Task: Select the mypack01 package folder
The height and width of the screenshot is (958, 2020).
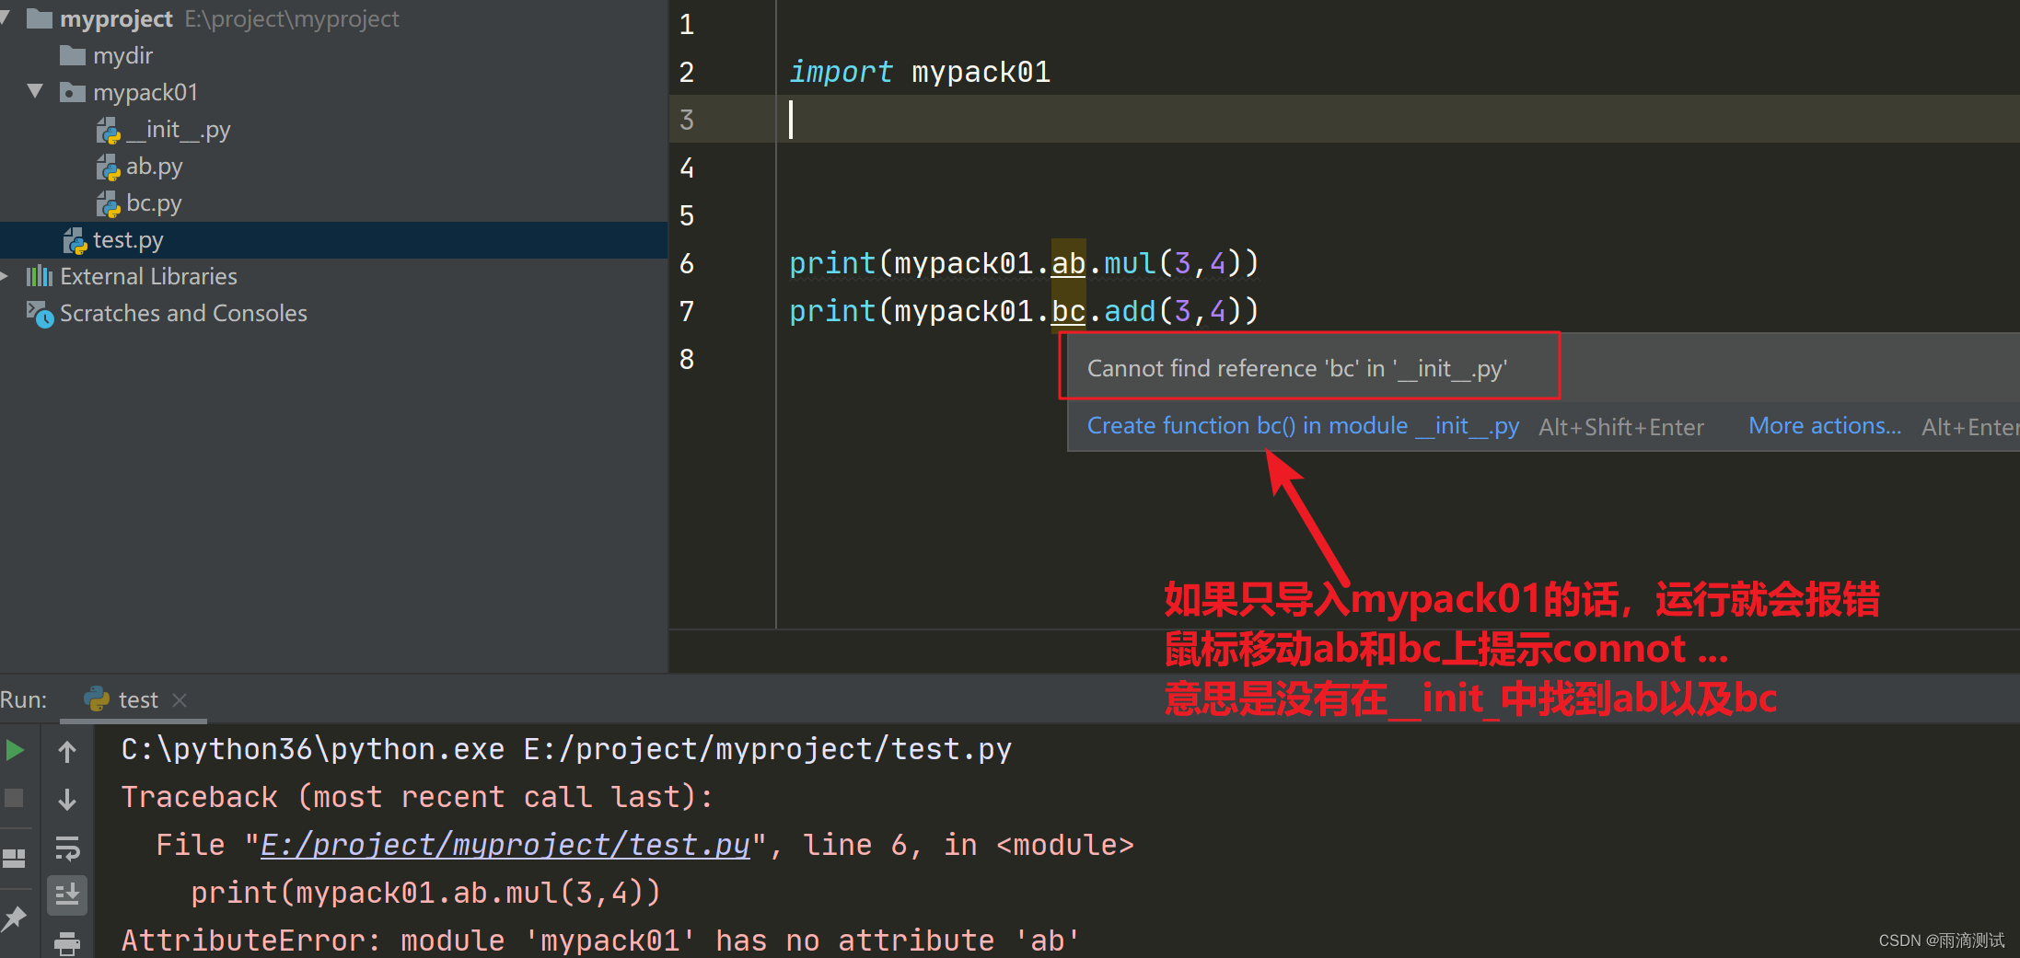Action: coord(145,93)
